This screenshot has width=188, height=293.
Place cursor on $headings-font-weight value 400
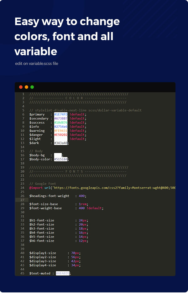(x=82, y=196)
